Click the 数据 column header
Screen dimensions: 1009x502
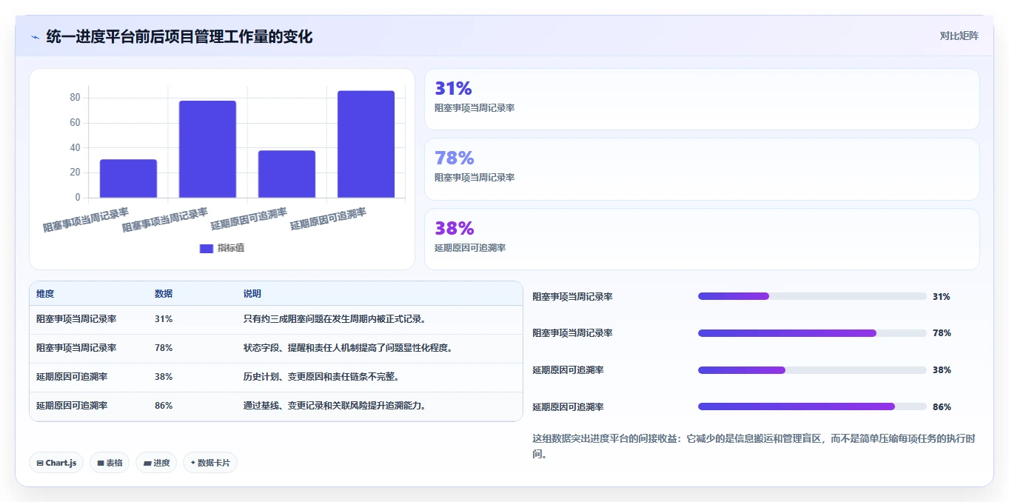pos(164,294)
